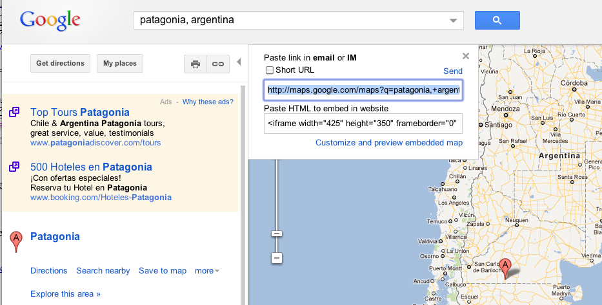
Task: Click the purple icon beside 500 Hoteles
Action: pyautogui.click(x=14, y=167)
